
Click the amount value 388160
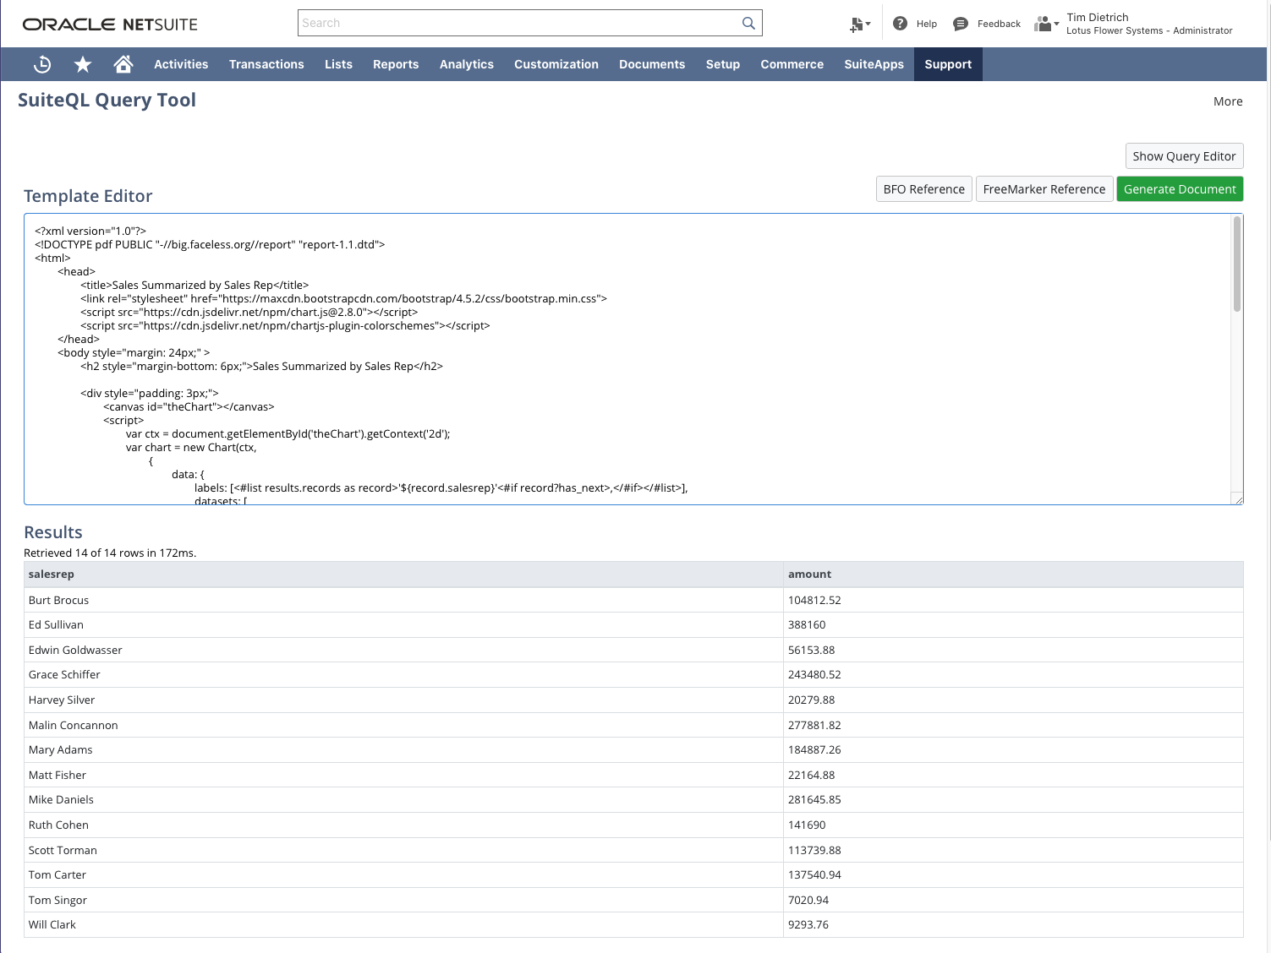(807, 625)
